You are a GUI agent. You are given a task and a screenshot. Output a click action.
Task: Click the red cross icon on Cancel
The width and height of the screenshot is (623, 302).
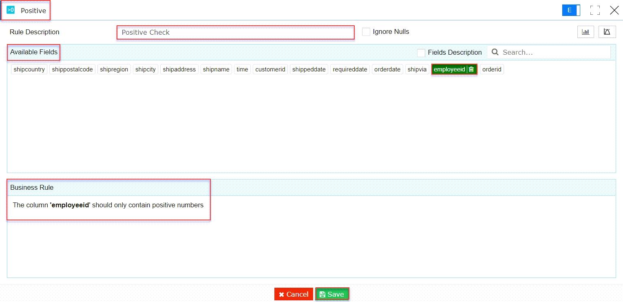(281, 294)
